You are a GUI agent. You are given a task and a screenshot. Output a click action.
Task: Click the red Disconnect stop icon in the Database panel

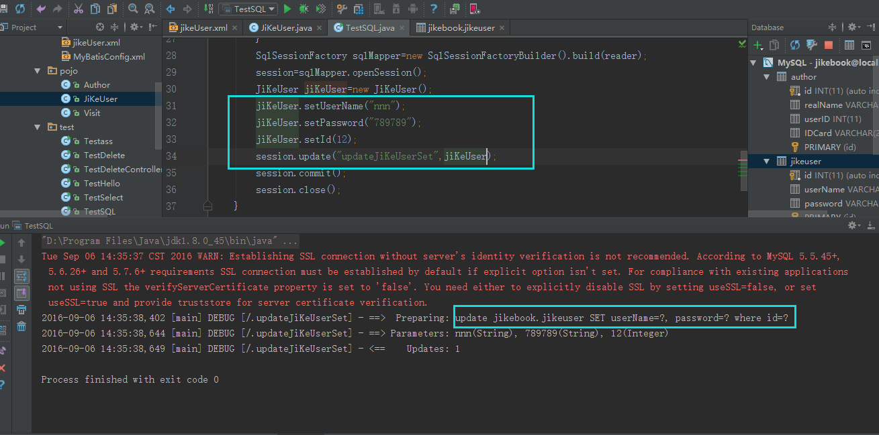point(829,45)
